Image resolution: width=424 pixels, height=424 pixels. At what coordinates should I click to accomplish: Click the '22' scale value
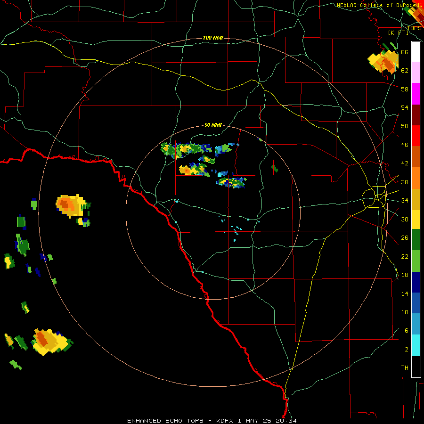pyautogui.click(x=405, y=257)
